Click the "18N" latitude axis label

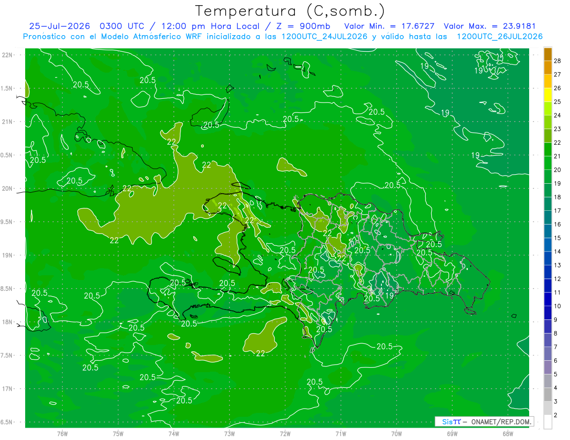pyautogui.click(x=7, y=322)
